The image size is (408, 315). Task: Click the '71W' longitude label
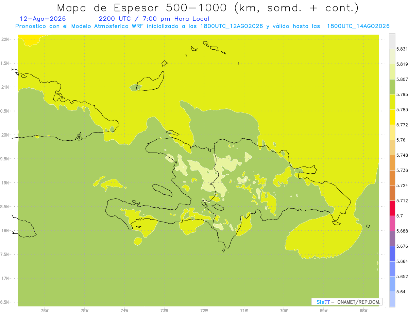(244, 311)
